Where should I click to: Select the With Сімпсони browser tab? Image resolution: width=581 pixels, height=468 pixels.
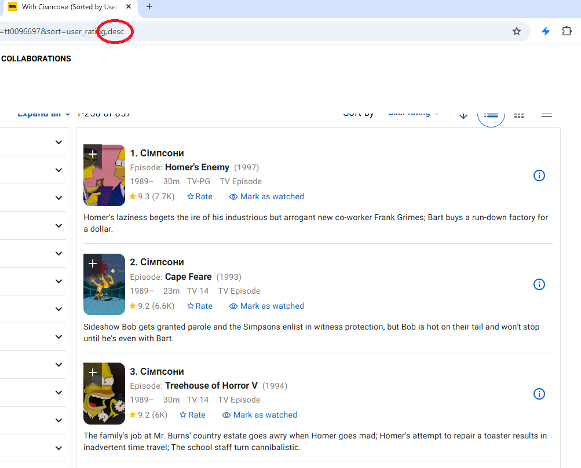click(70, 7)
